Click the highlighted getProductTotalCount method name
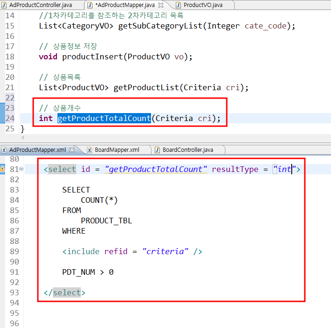The height and width of the screenshot is (328, 331). pyautogui.click(x=104, y=118)
